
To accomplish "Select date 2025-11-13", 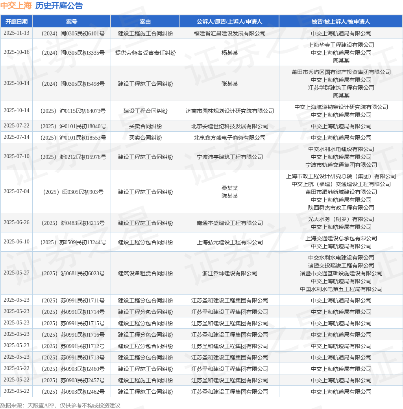I will tap(17, 33).
